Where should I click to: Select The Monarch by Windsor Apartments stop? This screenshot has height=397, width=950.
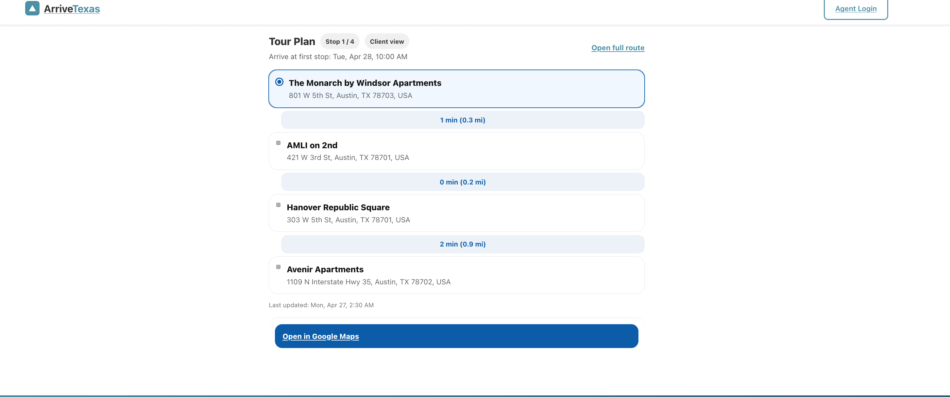click(457, 89)
